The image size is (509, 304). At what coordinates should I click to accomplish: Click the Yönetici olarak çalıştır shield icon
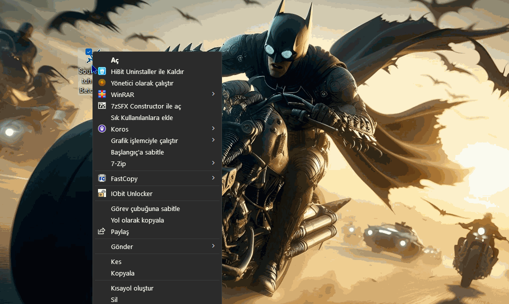(102, 83)
